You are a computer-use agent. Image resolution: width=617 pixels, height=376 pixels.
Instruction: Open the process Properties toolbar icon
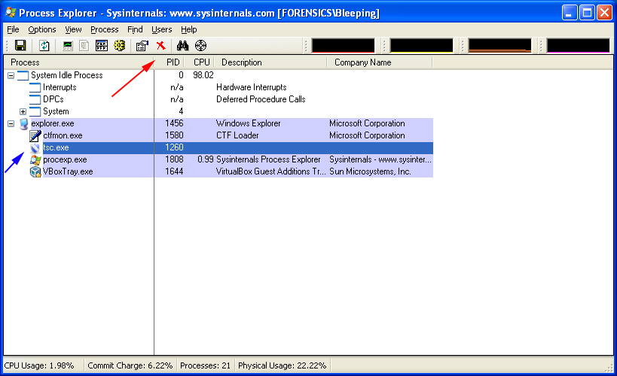pyautogui.click(x=142, y=46)
